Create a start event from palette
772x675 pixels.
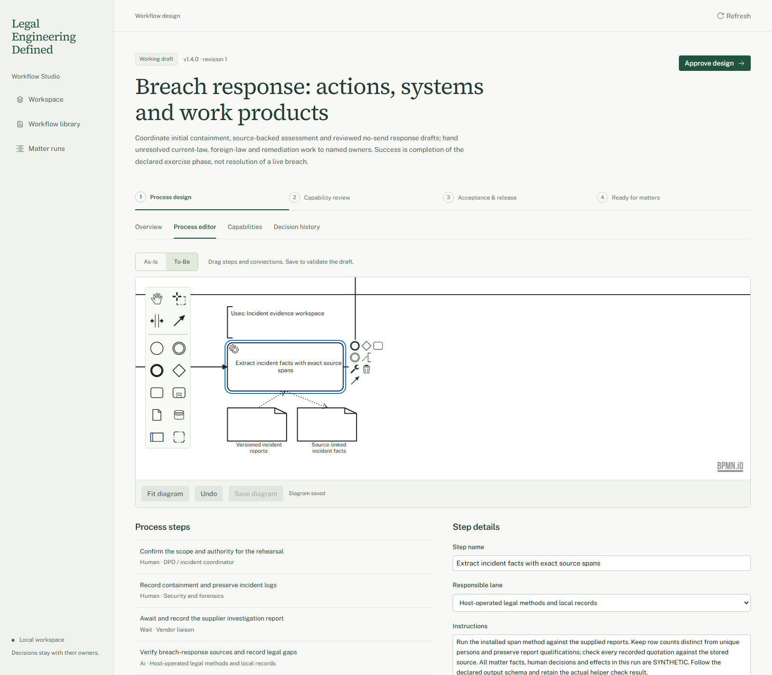pyautogui.click(x=157, y=348)
